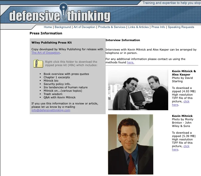The image size is (201, 176).
Task: Click the 'Interview Information' heading
Action: pyautogui.click(x=123, y=40)
